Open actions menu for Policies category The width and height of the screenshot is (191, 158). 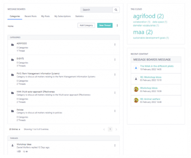pyautogui.click(x=115, y=111)
